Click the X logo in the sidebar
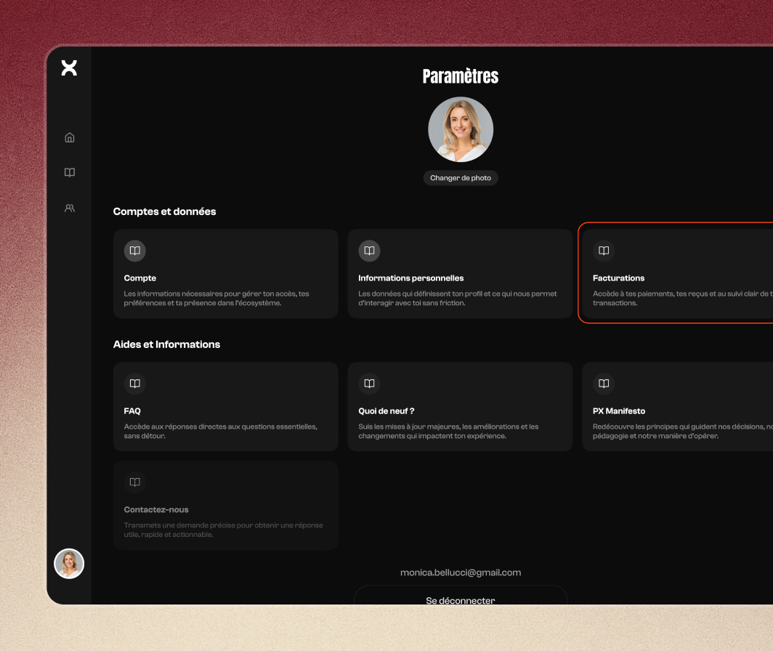The width and height of the screenshot is (773, 651). coord(69,68)
